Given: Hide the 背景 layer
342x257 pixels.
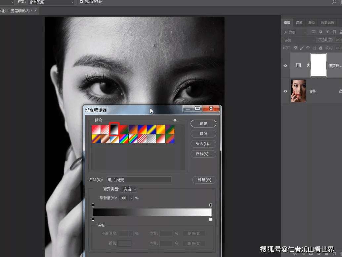Looking at the screenshot, I should click(285, 91).
